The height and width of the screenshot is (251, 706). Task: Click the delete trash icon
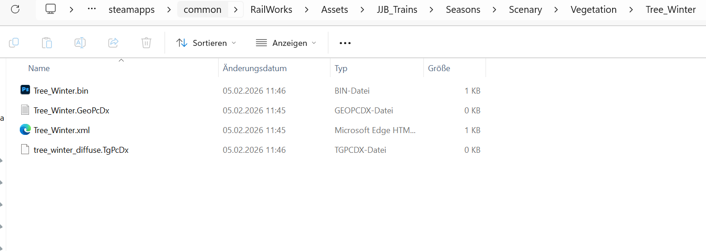coord(146,43)
